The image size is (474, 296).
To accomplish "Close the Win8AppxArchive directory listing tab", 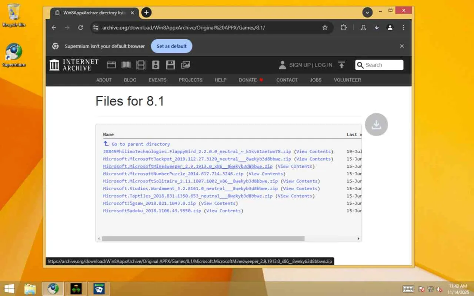I will pyautogui.click(x=132, y=13).
